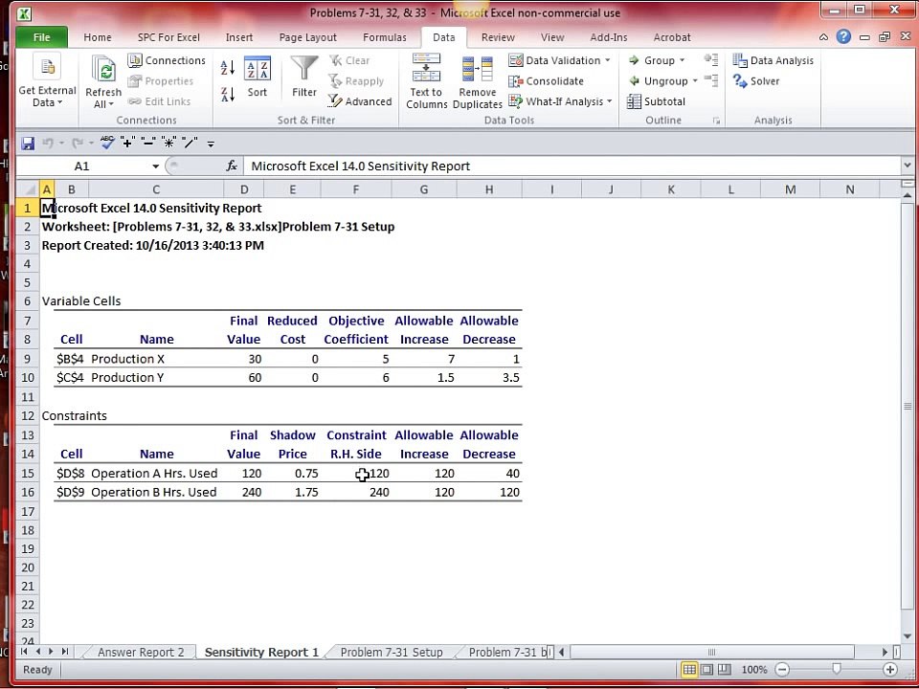Image resolution: width=919 pixels, height=689 pixels.
Task: Click the horizontal scrollbar thumb
Action: [x=711, y=652]
